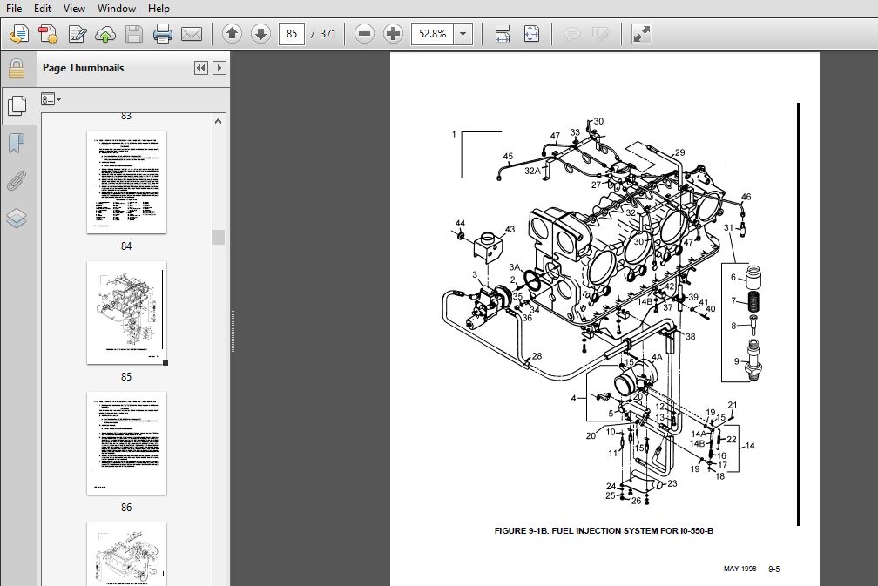Viewport: 878px width, 586px height.
Task: Open the Bookmarks panel icon
Action: (17, 144)
